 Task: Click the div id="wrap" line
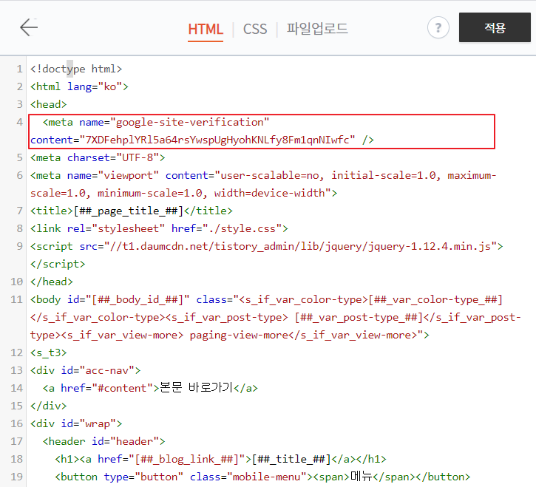click(76, 423)
